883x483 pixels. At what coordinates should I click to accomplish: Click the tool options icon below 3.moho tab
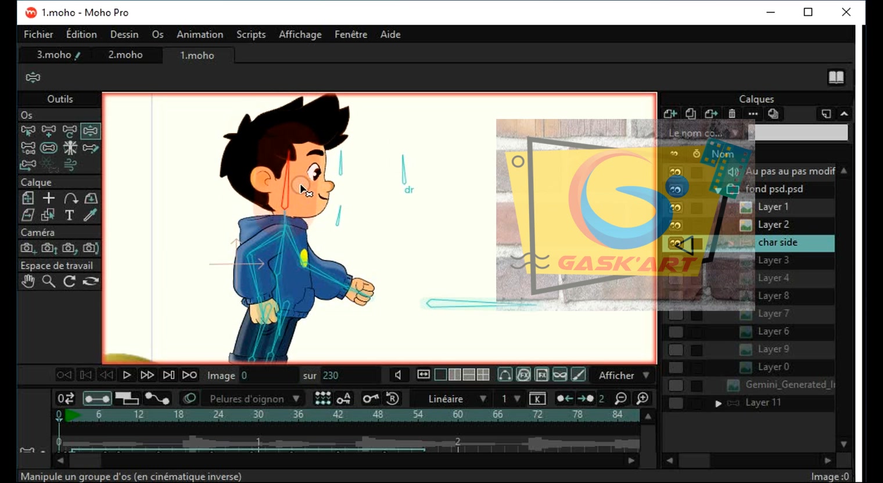click(33, 77)
